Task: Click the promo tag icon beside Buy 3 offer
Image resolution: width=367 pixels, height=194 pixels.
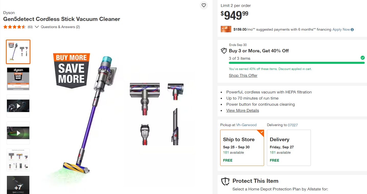Action: [224, 51]
